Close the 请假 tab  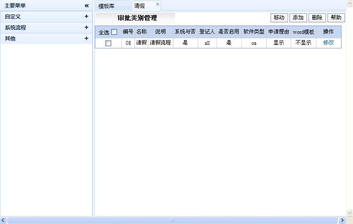pos(158,4)
